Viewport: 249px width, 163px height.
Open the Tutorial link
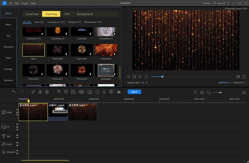tap(206, 3)
